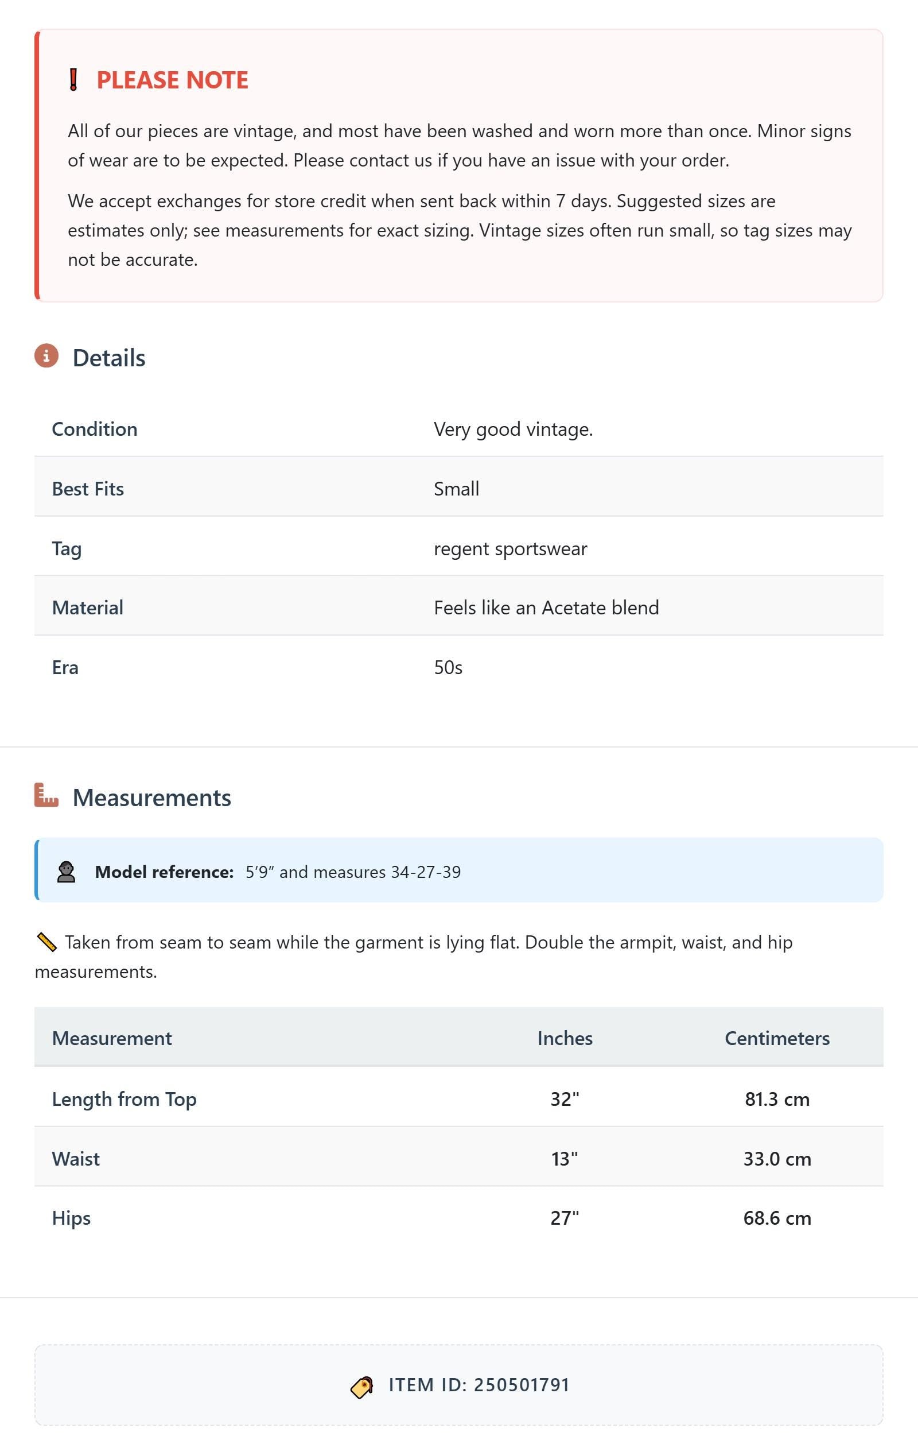918x1455 pixels.
Task: Click the Details info circle icon
Action: click(x=46, y=356)
